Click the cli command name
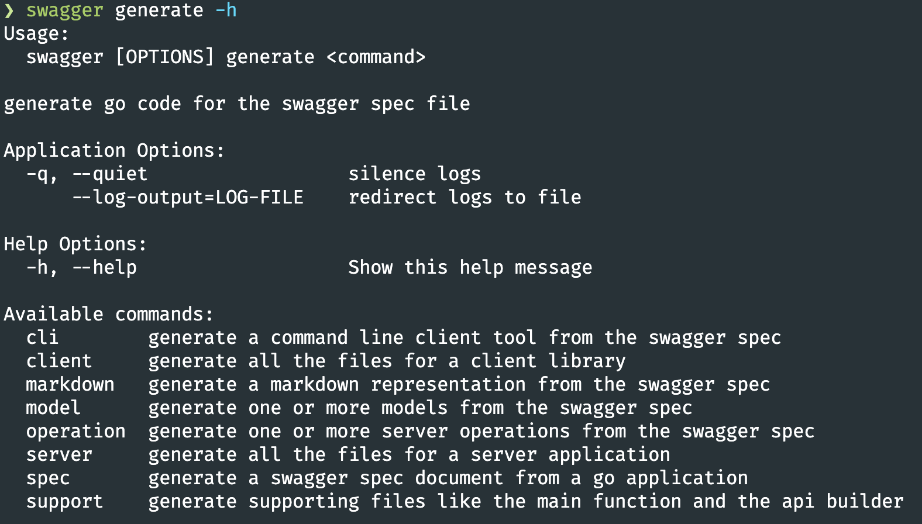Viewport: 922px width, 524px height. (43, 337)
